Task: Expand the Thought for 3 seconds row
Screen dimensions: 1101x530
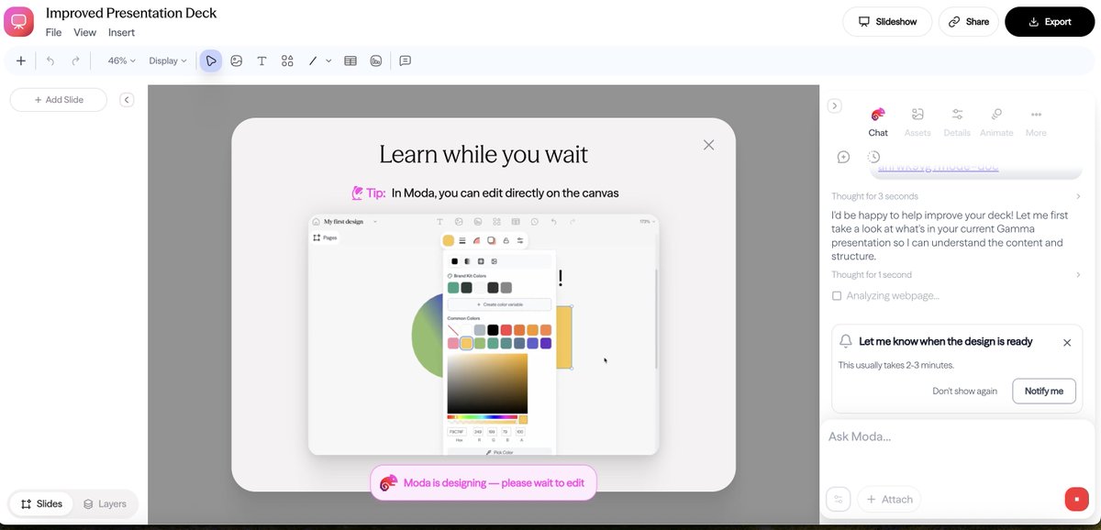Action: [x=956, y=196]
